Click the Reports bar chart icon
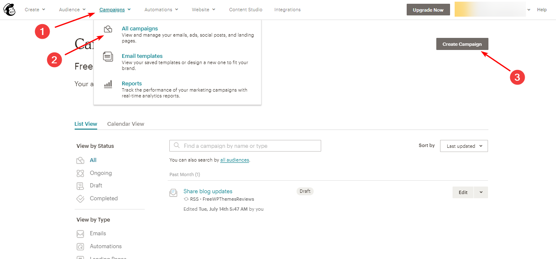The height and width of the screenshot is (259, 556). (108, 84)
